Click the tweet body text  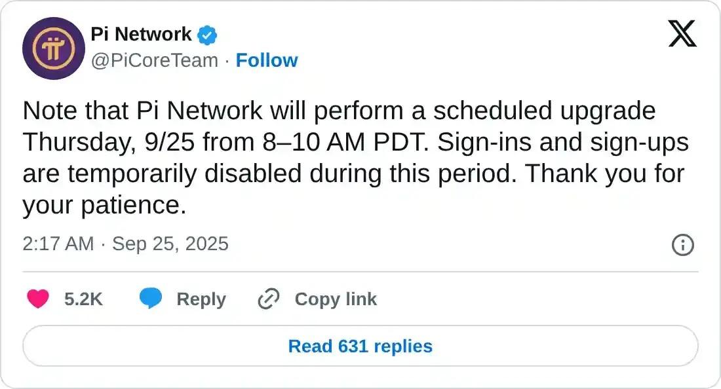coord(354,157)
